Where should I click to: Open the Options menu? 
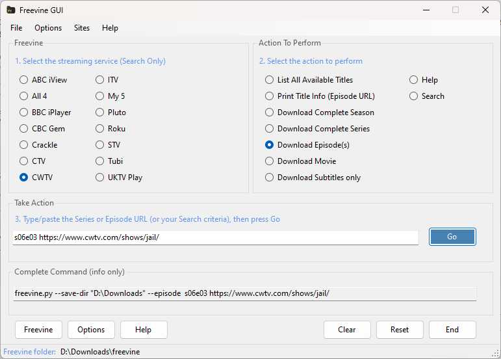pos(48,28)
